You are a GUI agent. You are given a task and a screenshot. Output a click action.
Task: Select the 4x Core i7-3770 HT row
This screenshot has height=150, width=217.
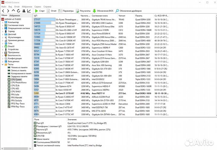click(x=101, y=94)
